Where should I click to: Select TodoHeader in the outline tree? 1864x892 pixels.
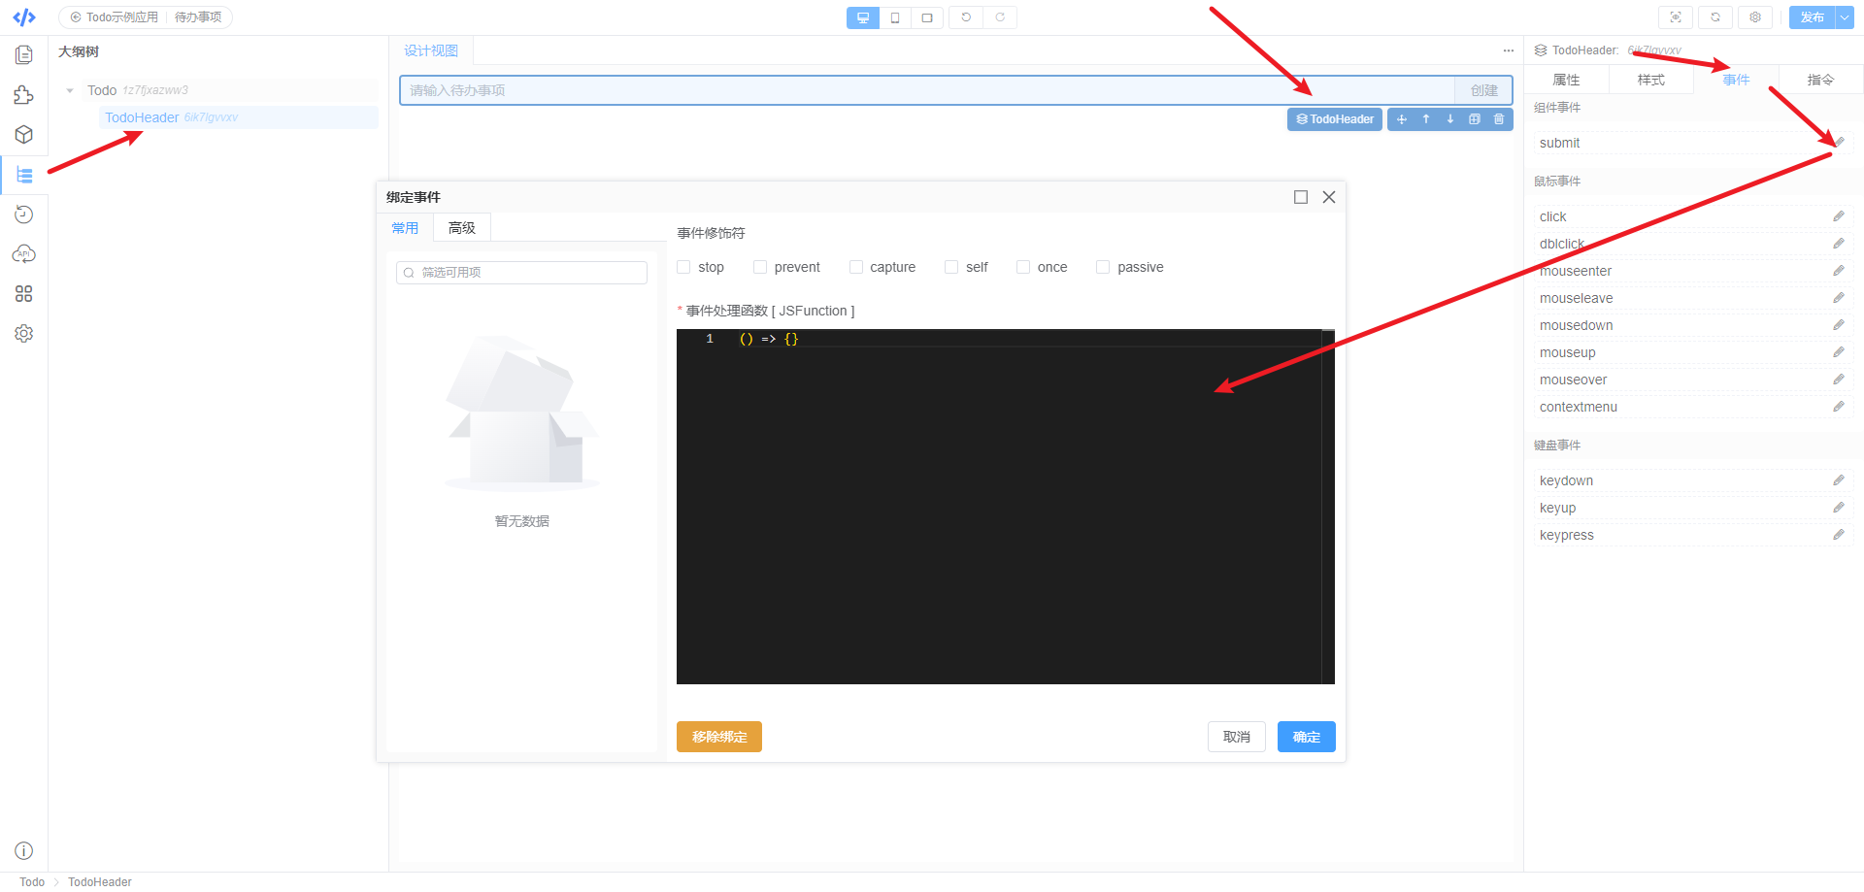click(239, 117)
